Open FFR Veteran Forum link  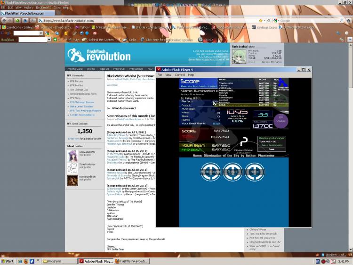[x=82, y=102]
